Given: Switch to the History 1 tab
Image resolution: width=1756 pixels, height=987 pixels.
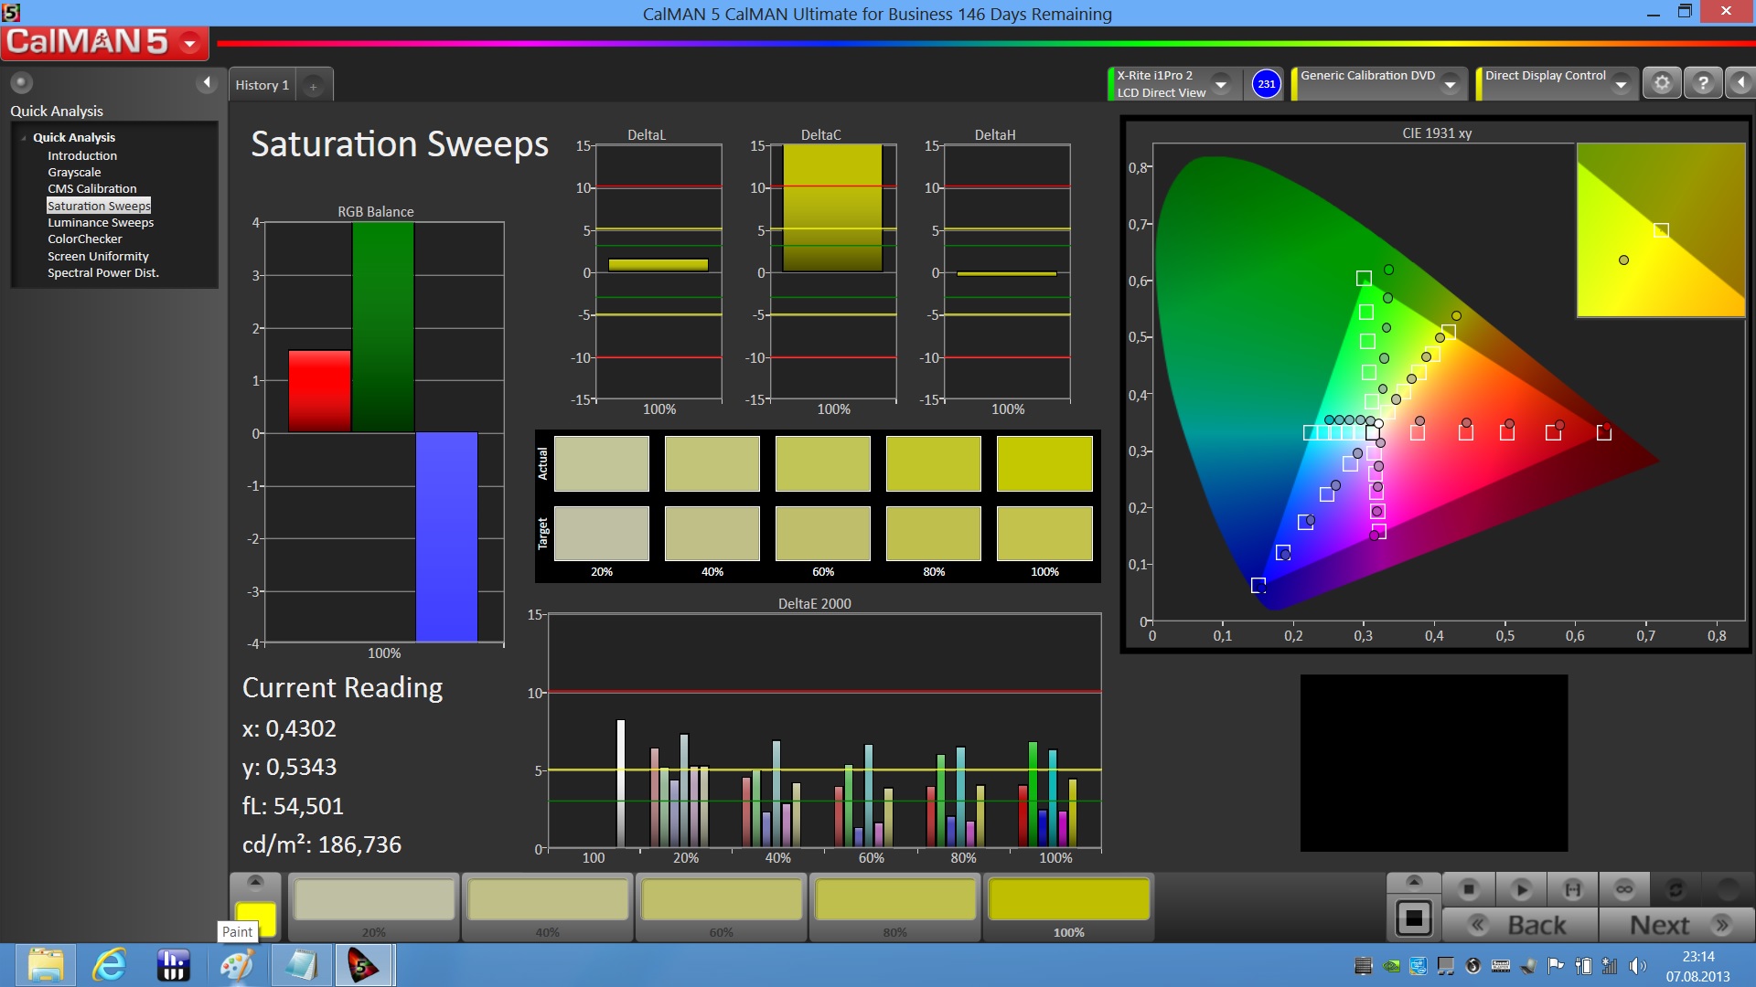Looking at the screenshot, I should [x=262, y=85].
